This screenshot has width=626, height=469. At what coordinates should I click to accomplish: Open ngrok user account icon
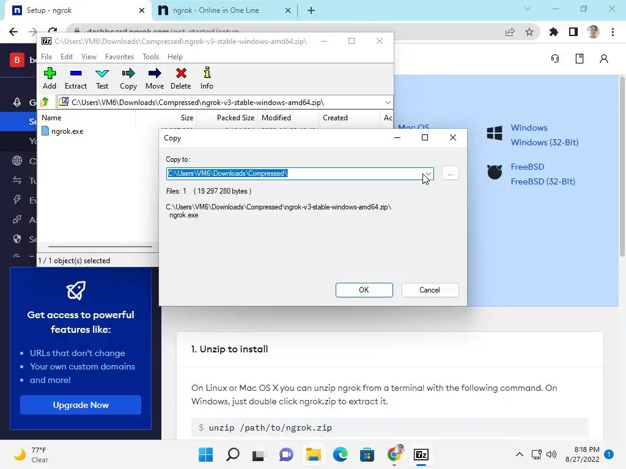[603, 59]
